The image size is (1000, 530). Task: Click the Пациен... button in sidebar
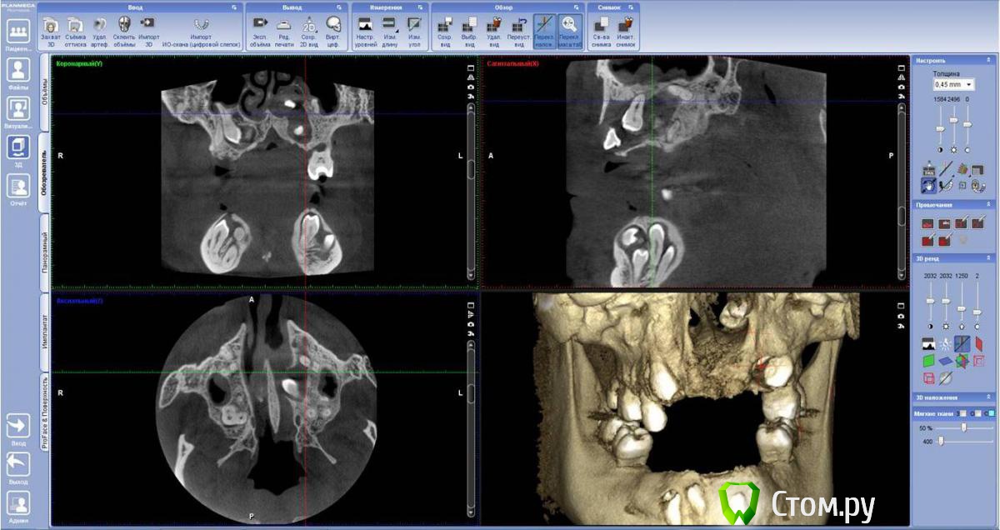[x=18, y=33]
